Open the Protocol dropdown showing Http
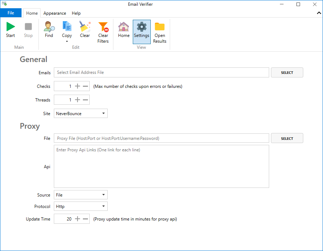The image size is (323, 251). [81, 207]
